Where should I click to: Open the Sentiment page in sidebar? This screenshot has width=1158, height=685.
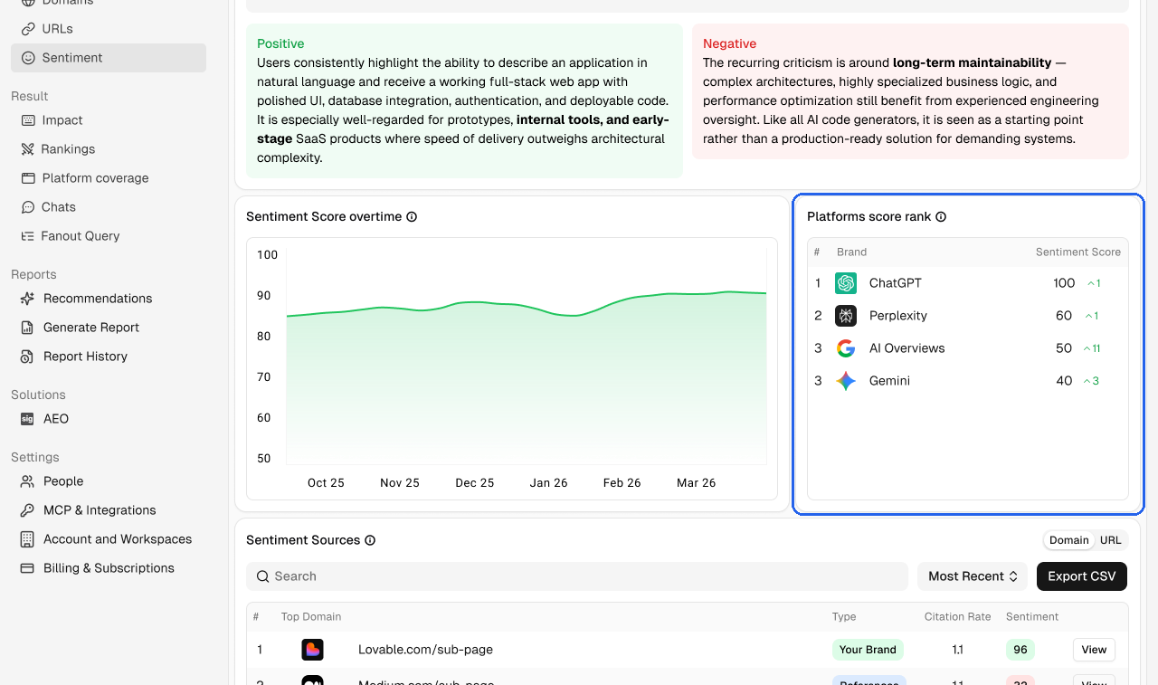(109, 58)
